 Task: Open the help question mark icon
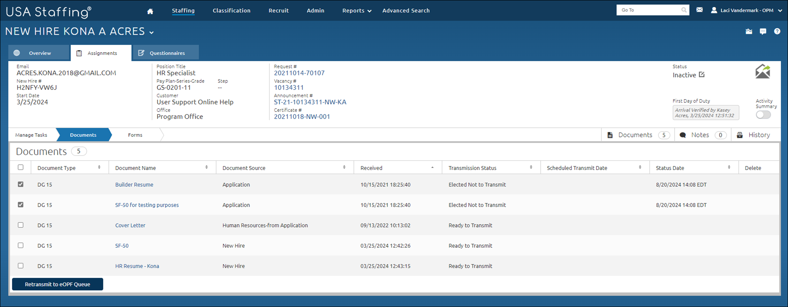point(777,31)
